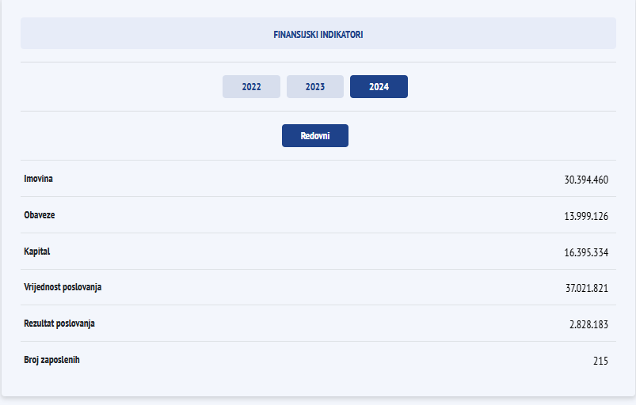Select the Kapital value 16.395.334
This screenshot has width=636, height=405.
point(585,252)
